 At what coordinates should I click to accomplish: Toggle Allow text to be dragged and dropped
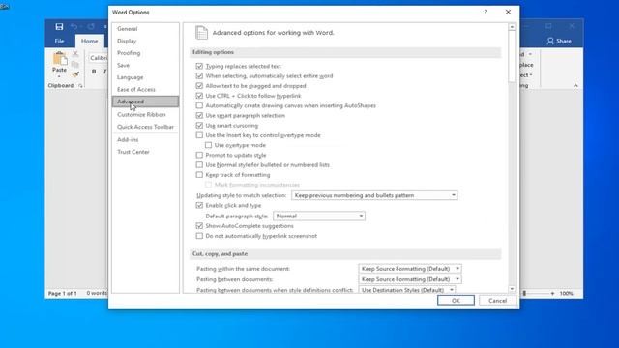pyautogui.click(x=199, y=86)
